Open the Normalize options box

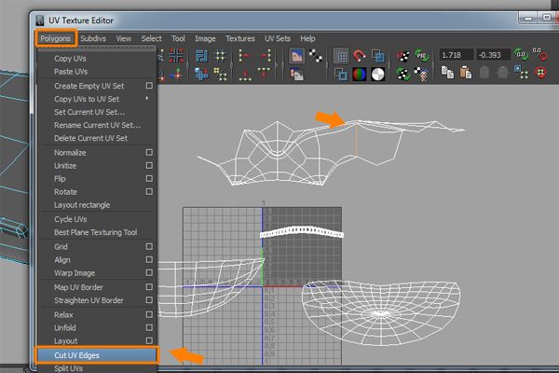(x=149, y=152)
